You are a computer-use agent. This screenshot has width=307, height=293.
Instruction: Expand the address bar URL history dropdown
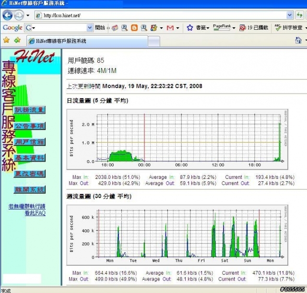coord(290,15)
